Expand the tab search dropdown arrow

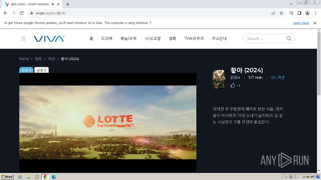[x=291, y=4]
